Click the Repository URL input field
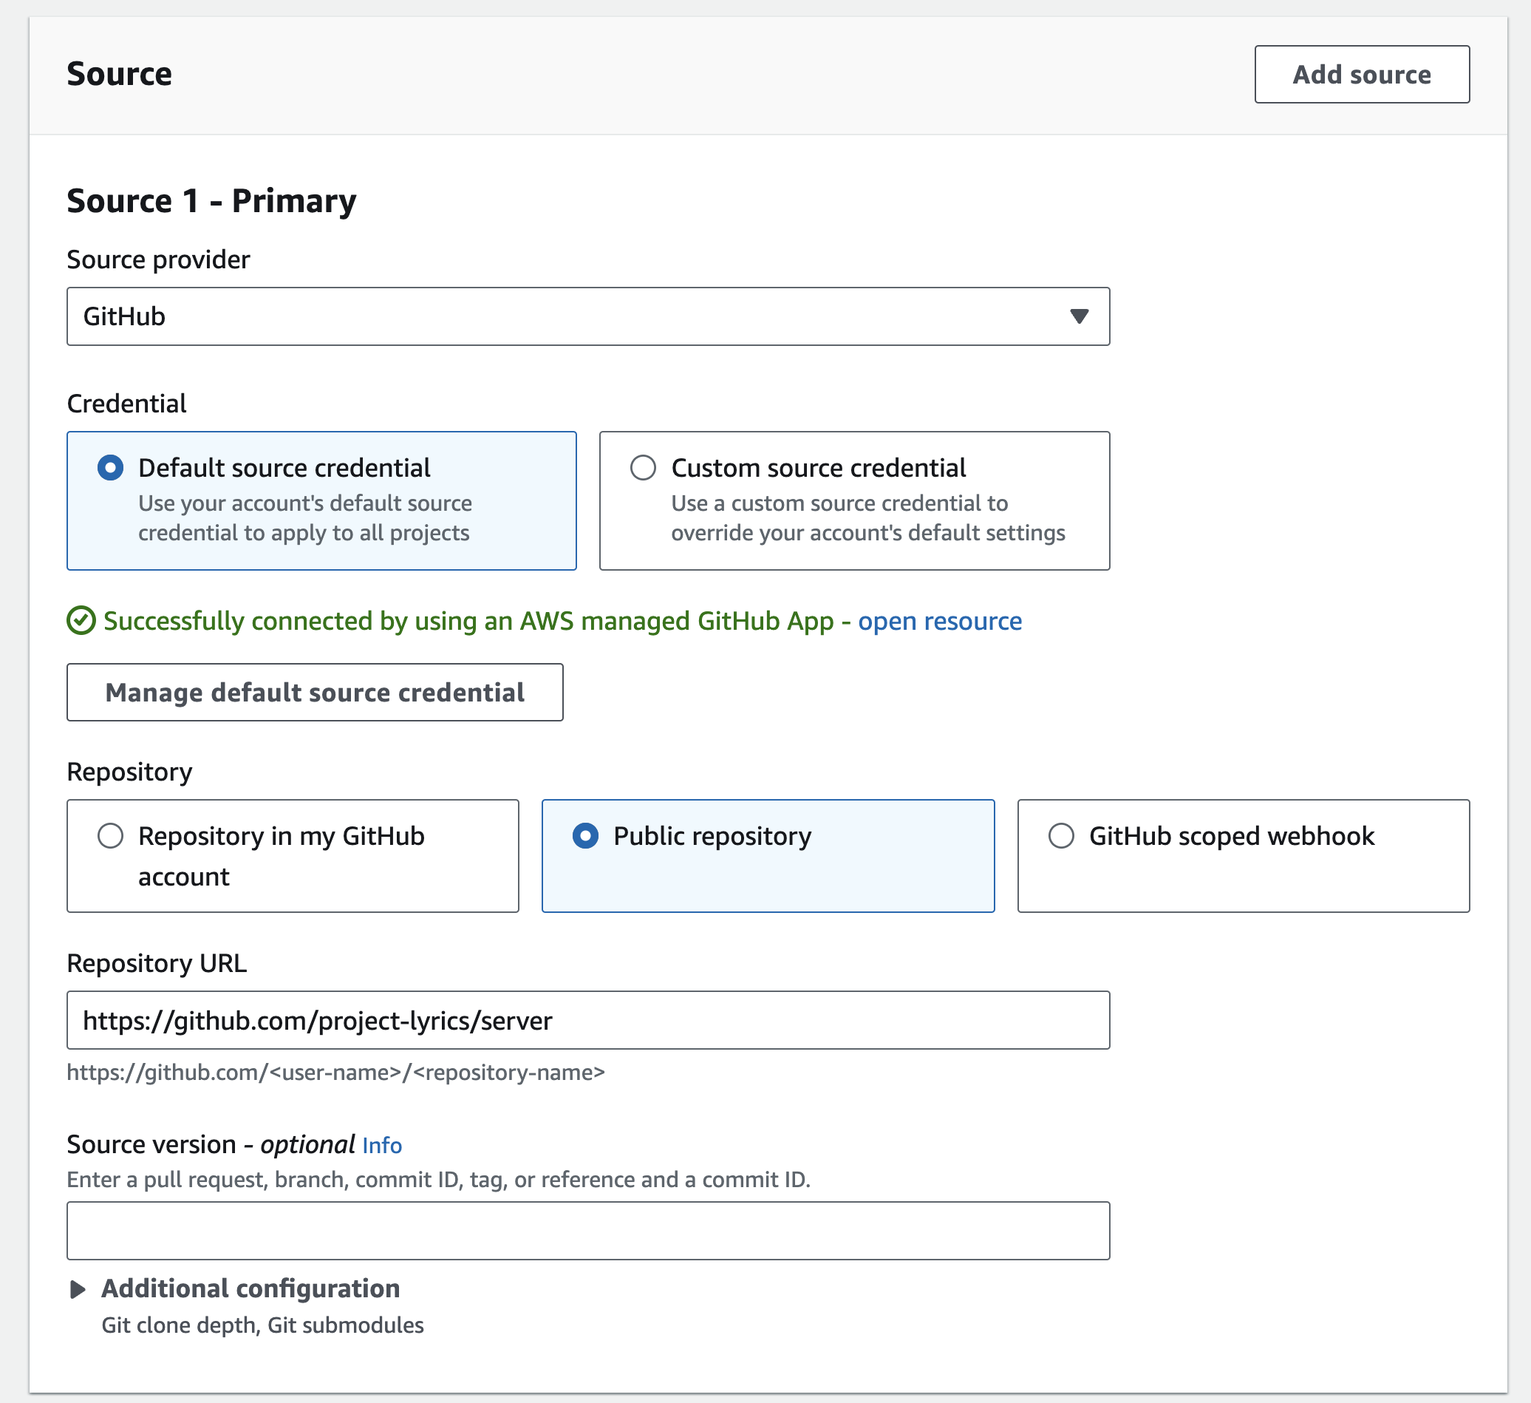The image size is (1531, 1403). click(x=587, y=1020)
